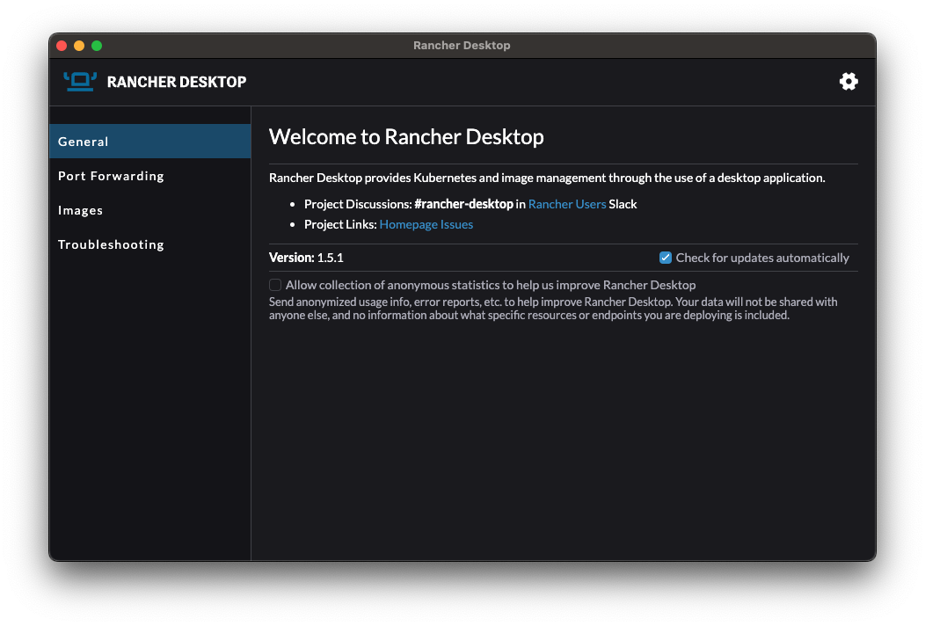Open the preferences gear icon
This screenshot has height=626, width=925.
click(x=849, y=81)
